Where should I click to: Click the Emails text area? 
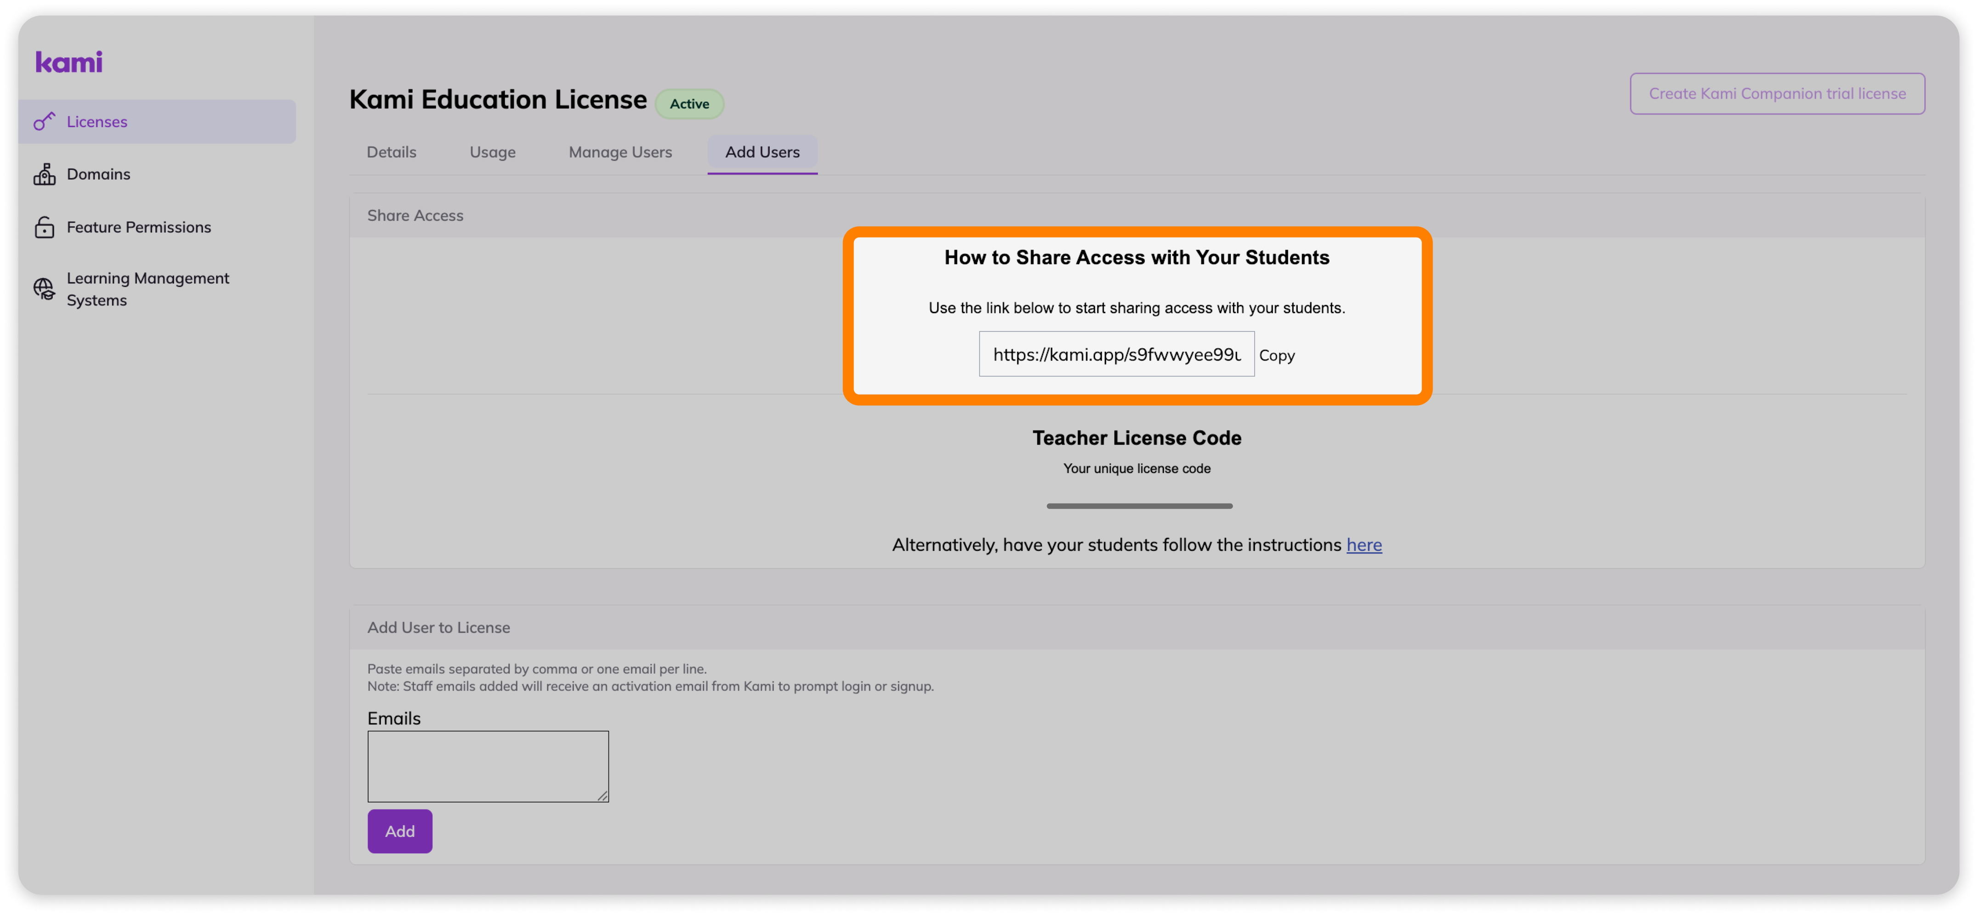coord(488,766)
